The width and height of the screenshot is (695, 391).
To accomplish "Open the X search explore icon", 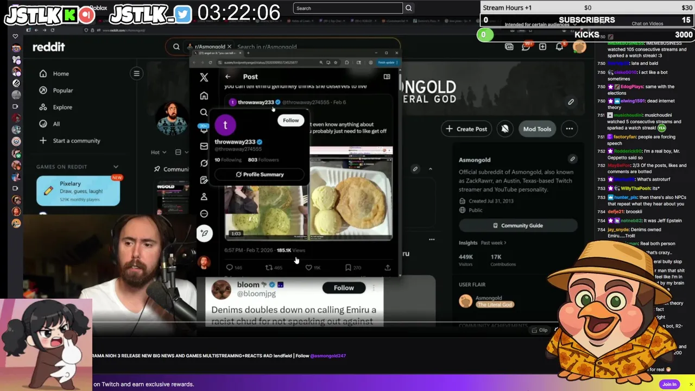I will pyautogui.click(x=204, y=112).
